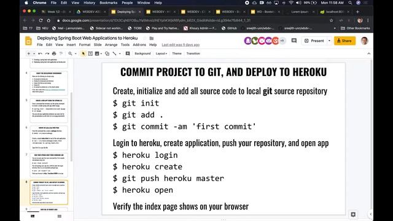Open the Add-ons menu
This screenshot has height=221, width=393.
[x=139, y=45]
